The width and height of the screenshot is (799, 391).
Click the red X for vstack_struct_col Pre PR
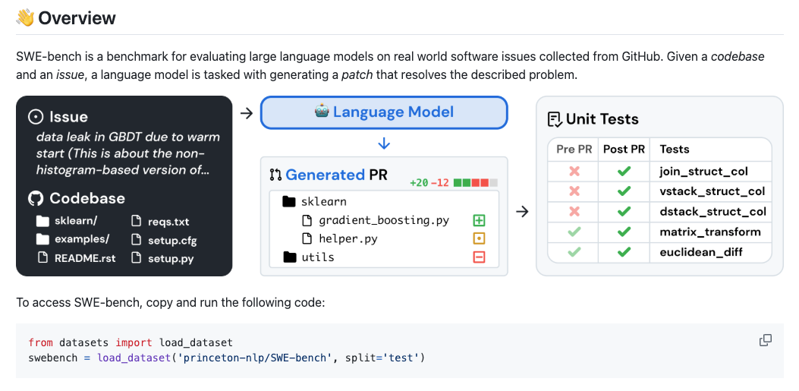coord(574,191)
